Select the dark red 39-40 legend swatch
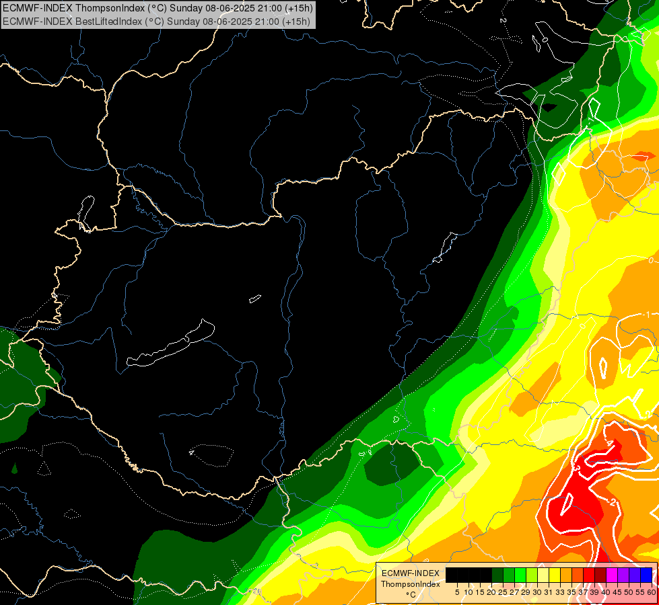 pyautogui.click(x=600, y=575)
